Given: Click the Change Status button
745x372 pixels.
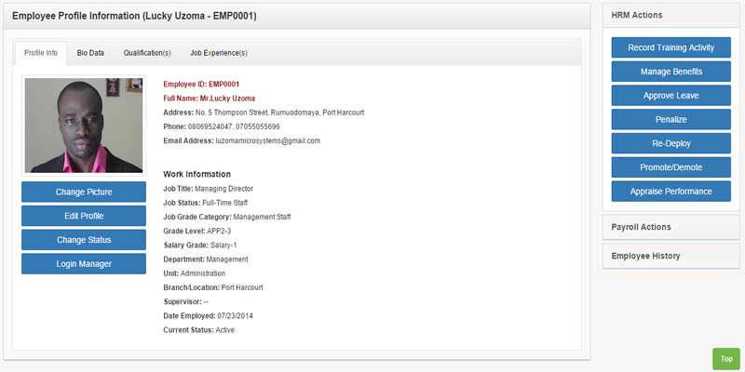Looking at the screenshot, I should coord(84,240).
